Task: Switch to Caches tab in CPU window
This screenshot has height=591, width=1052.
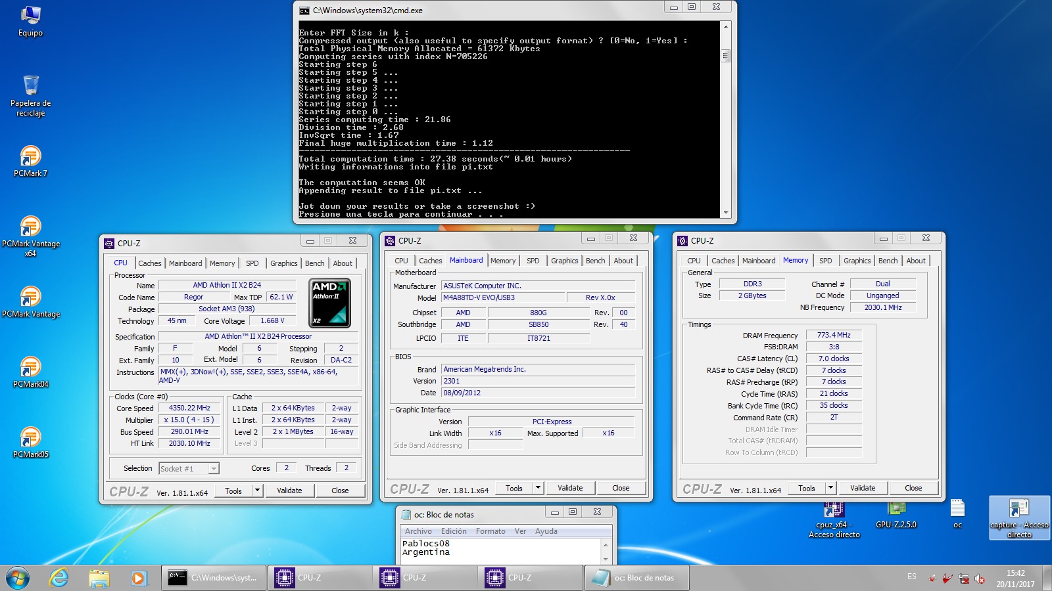Action: pos(150,263)
